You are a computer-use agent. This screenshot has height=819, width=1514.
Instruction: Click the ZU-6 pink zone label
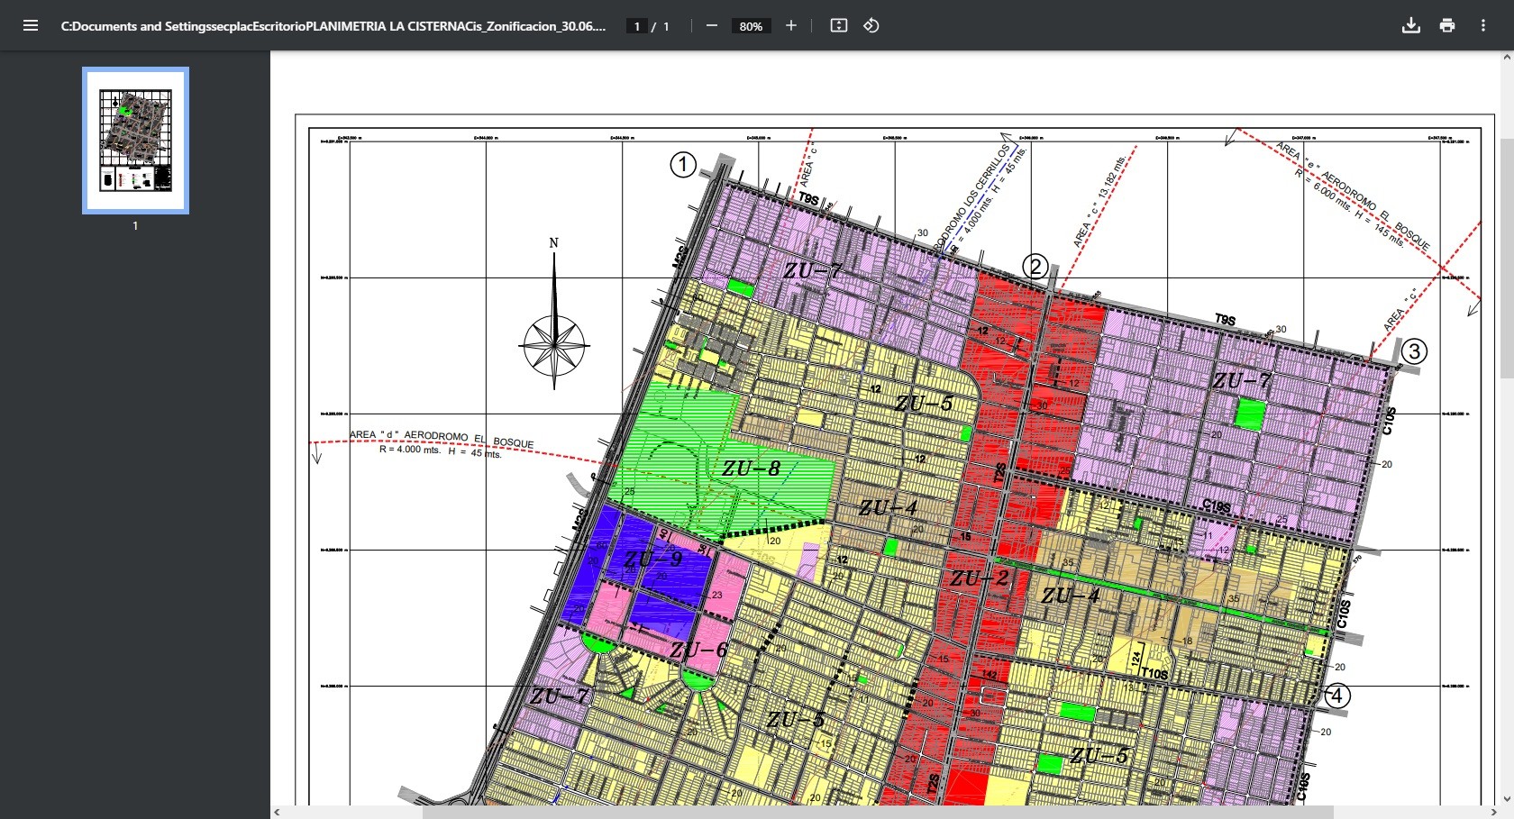click(x=698, y=650)
